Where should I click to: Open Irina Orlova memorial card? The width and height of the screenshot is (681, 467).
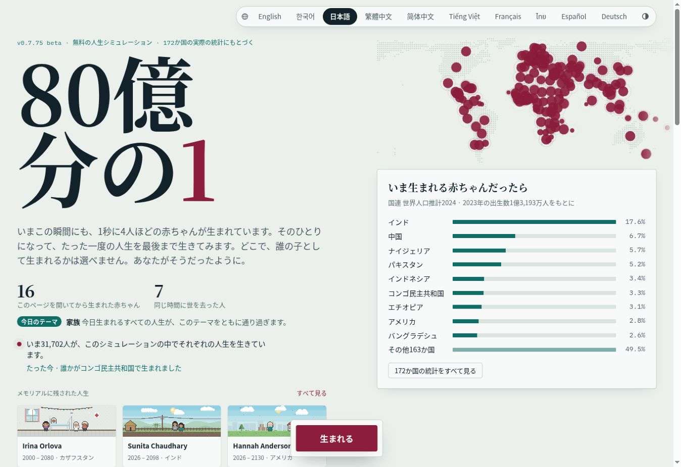[67, 436]
